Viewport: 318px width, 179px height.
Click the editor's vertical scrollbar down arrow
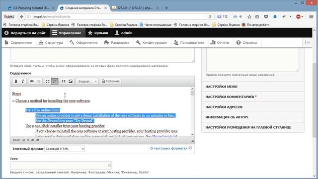[x=192, y=134]
